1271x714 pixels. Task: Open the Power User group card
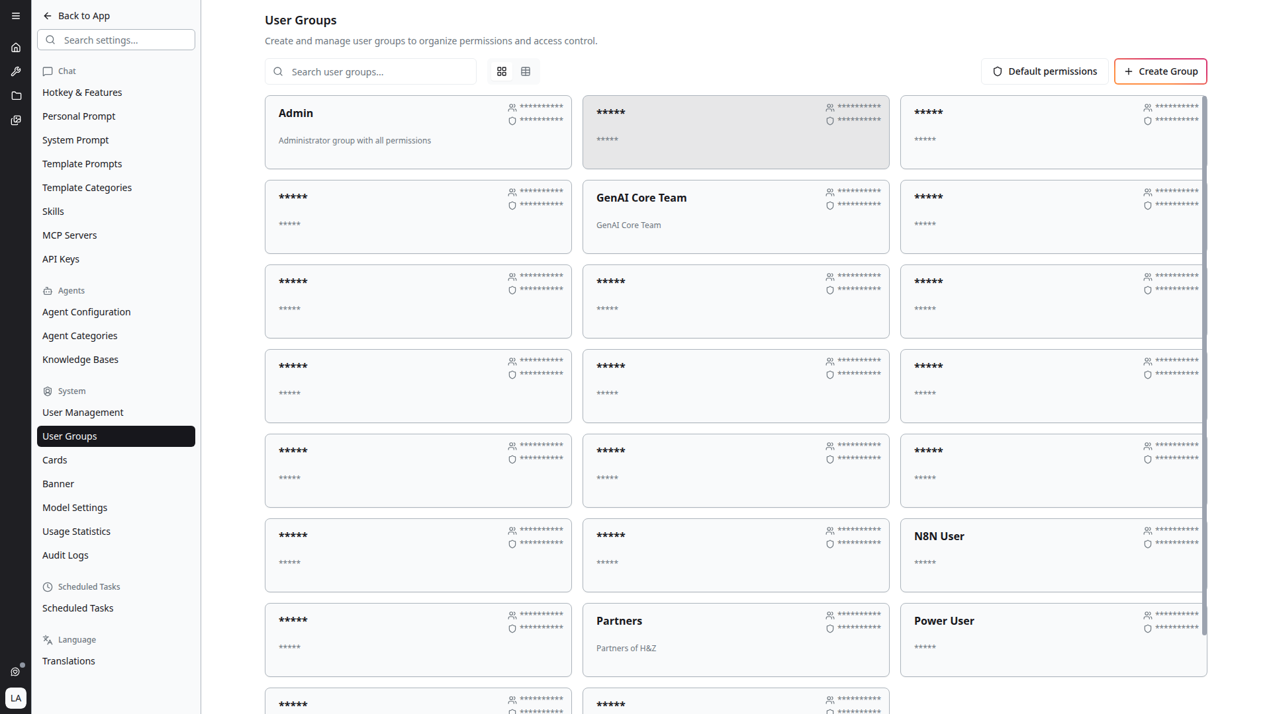pyautogui.click(x=1054, y=640)
